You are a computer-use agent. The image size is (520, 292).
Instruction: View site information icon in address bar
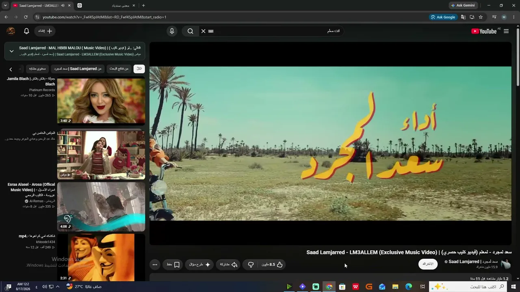[x=37, y=17]
